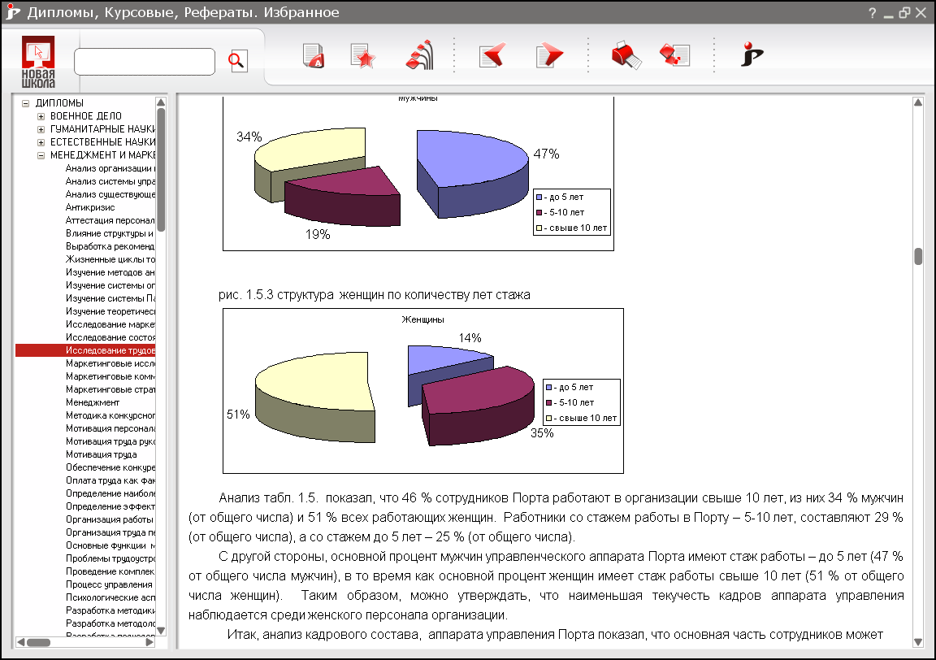Screen dimensions: 936x660
Task: Open the Обеспечение конкурентоспособности item
Action: tap(110, 467)
